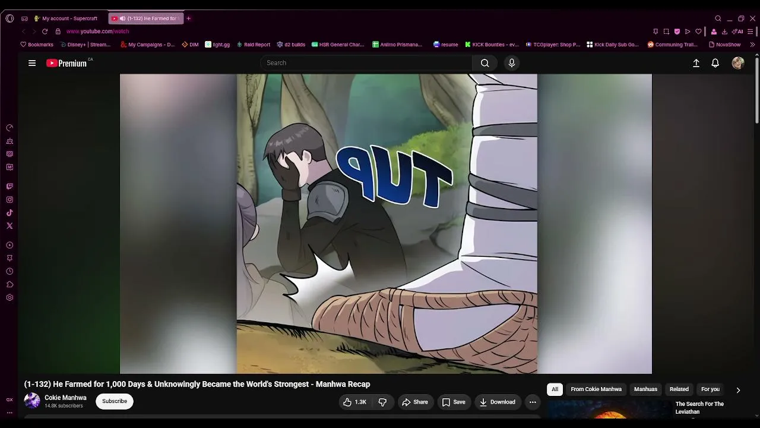
Task: Select the Manhuas filter chip
Action: tap(645, 389)
